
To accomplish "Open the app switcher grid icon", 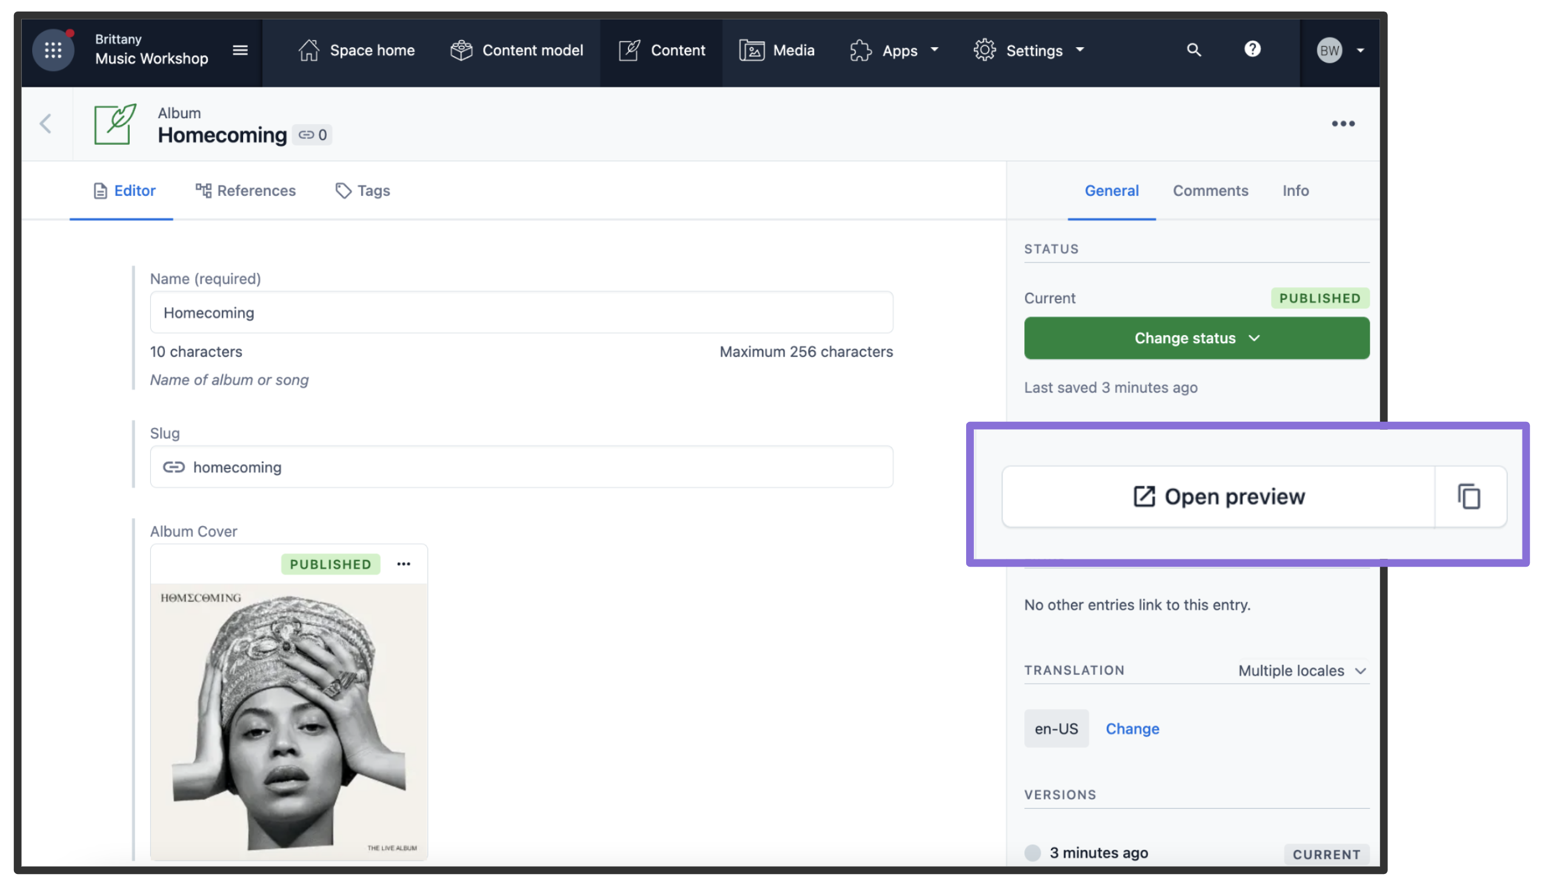I will click(53, 50).
